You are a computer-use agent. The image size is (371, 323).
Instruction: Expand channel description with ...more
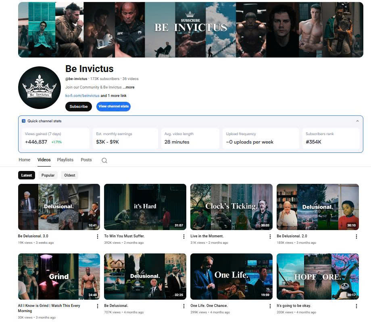tap(129, 87)
